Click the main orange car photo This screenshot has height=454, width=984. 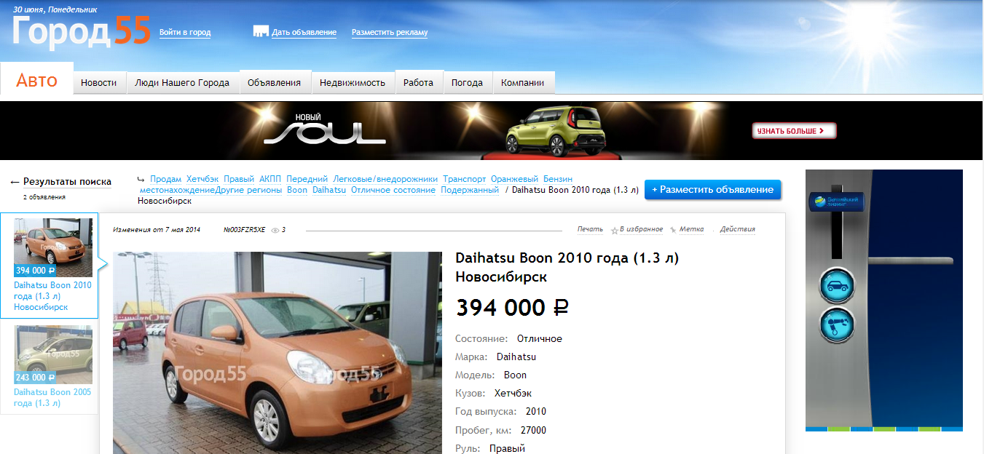(x=278, y=353)
